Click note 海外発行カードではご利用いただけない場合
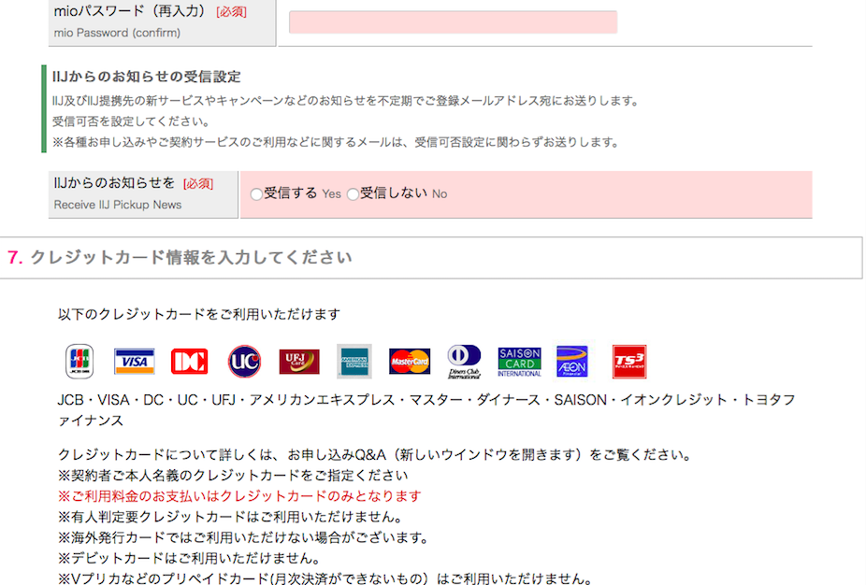 coord(243,537)
